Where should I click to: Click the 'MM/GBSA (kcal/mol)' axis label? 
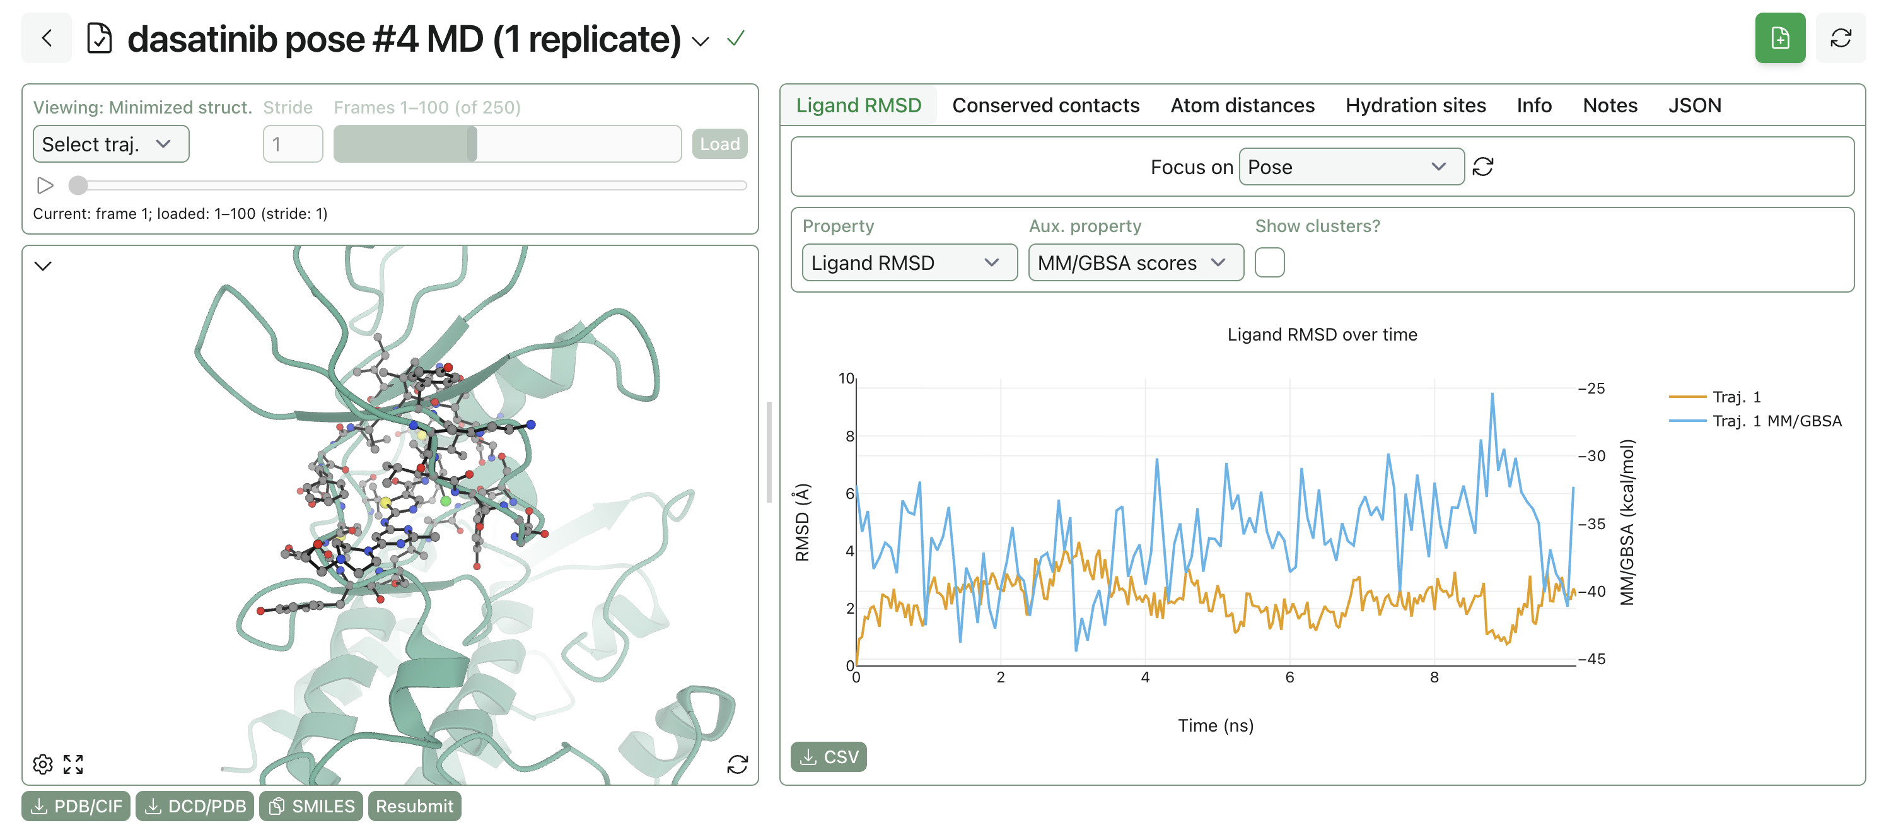[1627, 522]
